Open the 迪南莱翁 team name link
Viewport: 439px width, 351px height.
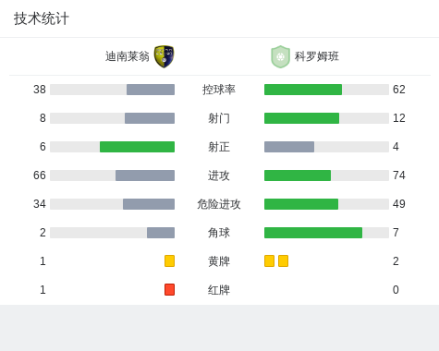(x=128, y=56)
